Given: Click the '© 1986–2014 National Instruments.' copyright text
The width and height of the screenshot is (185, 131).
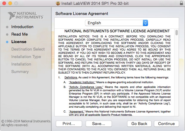Looking at the screenshot, I should 26,121.
